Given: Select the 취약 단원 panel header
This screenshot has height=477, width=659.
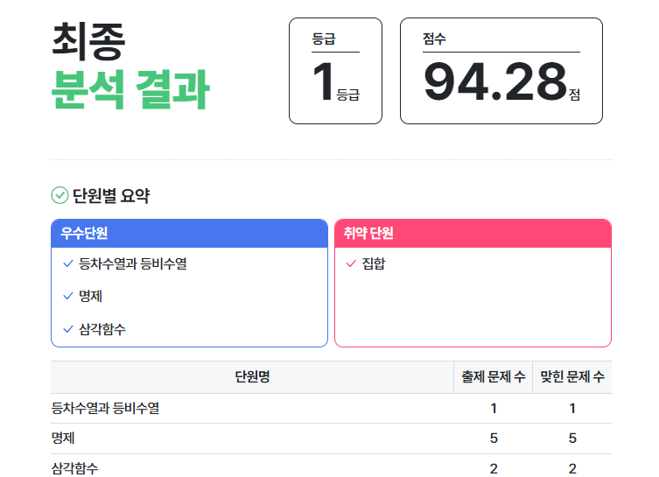Looking at the screenshot, I should coord(473,233).
